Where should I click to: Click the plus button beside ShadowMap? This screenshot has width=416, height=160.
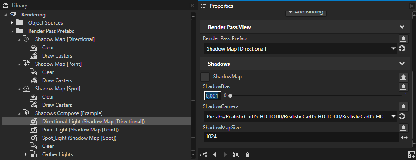tap(205, 77)
